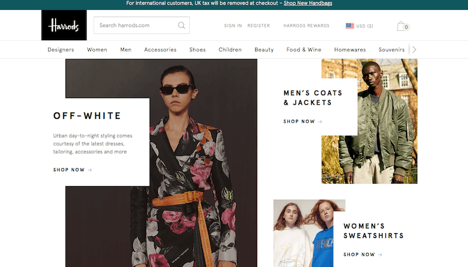This screenshot has height=267, width=468.
Task: Open the Homewares menu
Action: (350, 50)
